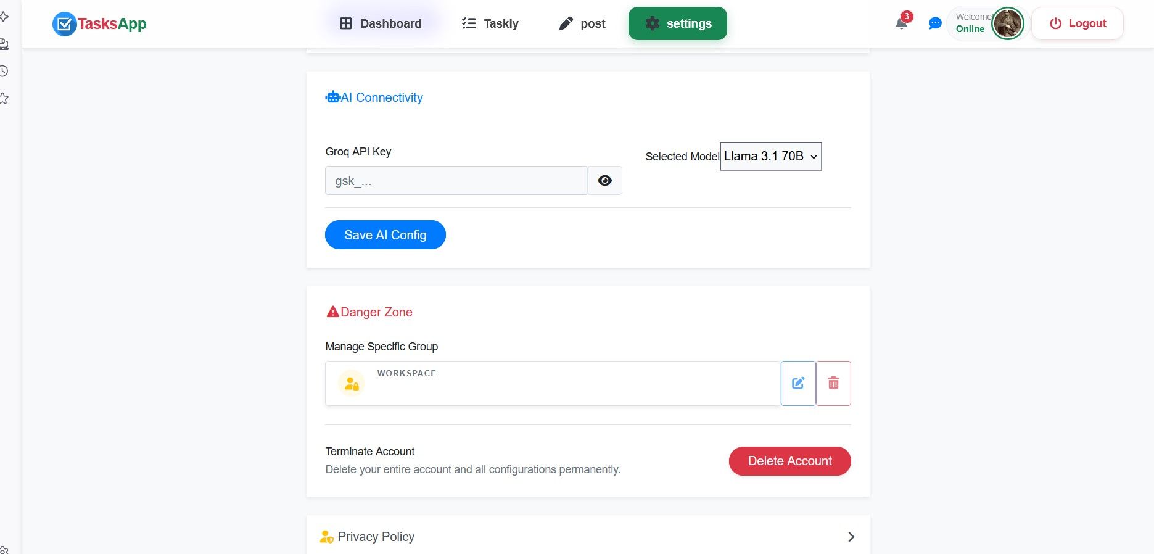Image resolution: width=1154 pixels, height=554 pixels.
Task: Toggle Groq API key visibility eye
Action: [604, 181]
